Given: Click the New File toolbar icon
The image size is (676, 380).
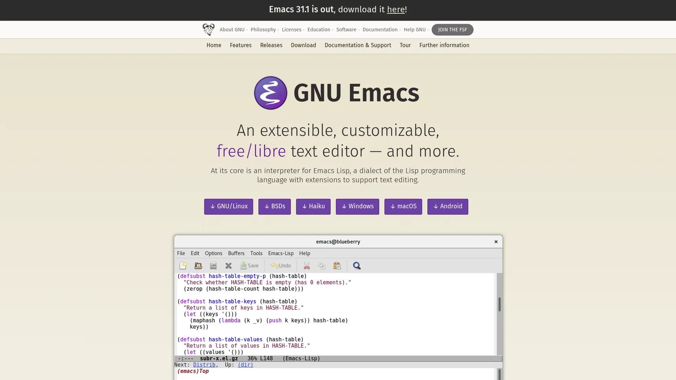Looking at the screenshot, I should (183, 266).
